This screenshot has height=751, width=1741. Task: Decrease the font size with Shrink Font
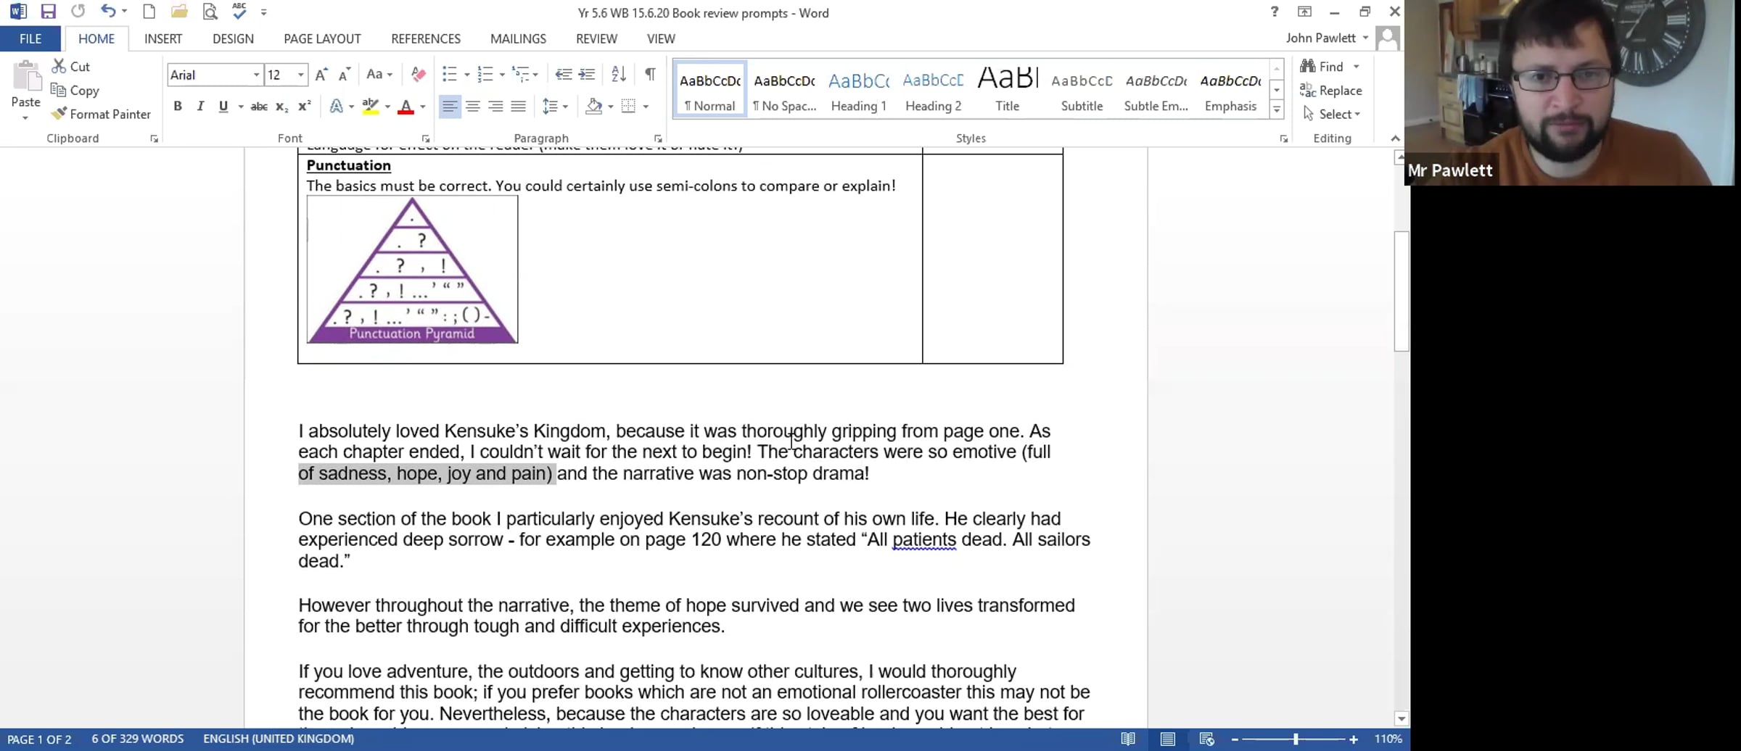(x=345, y=75)
